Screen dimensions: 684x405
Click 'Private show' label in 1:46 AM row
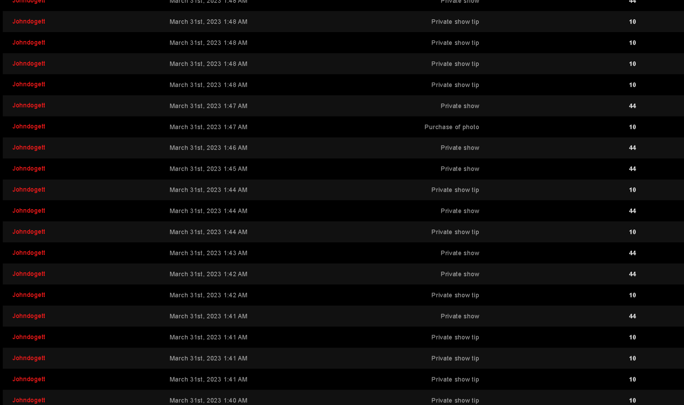coord(460,148)
